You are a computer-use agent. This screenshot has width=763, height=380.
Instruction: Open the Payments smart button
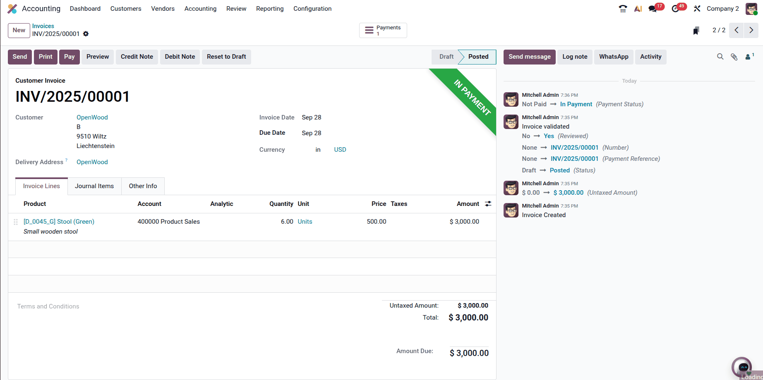pyautogui.click(x=383, y=31)
